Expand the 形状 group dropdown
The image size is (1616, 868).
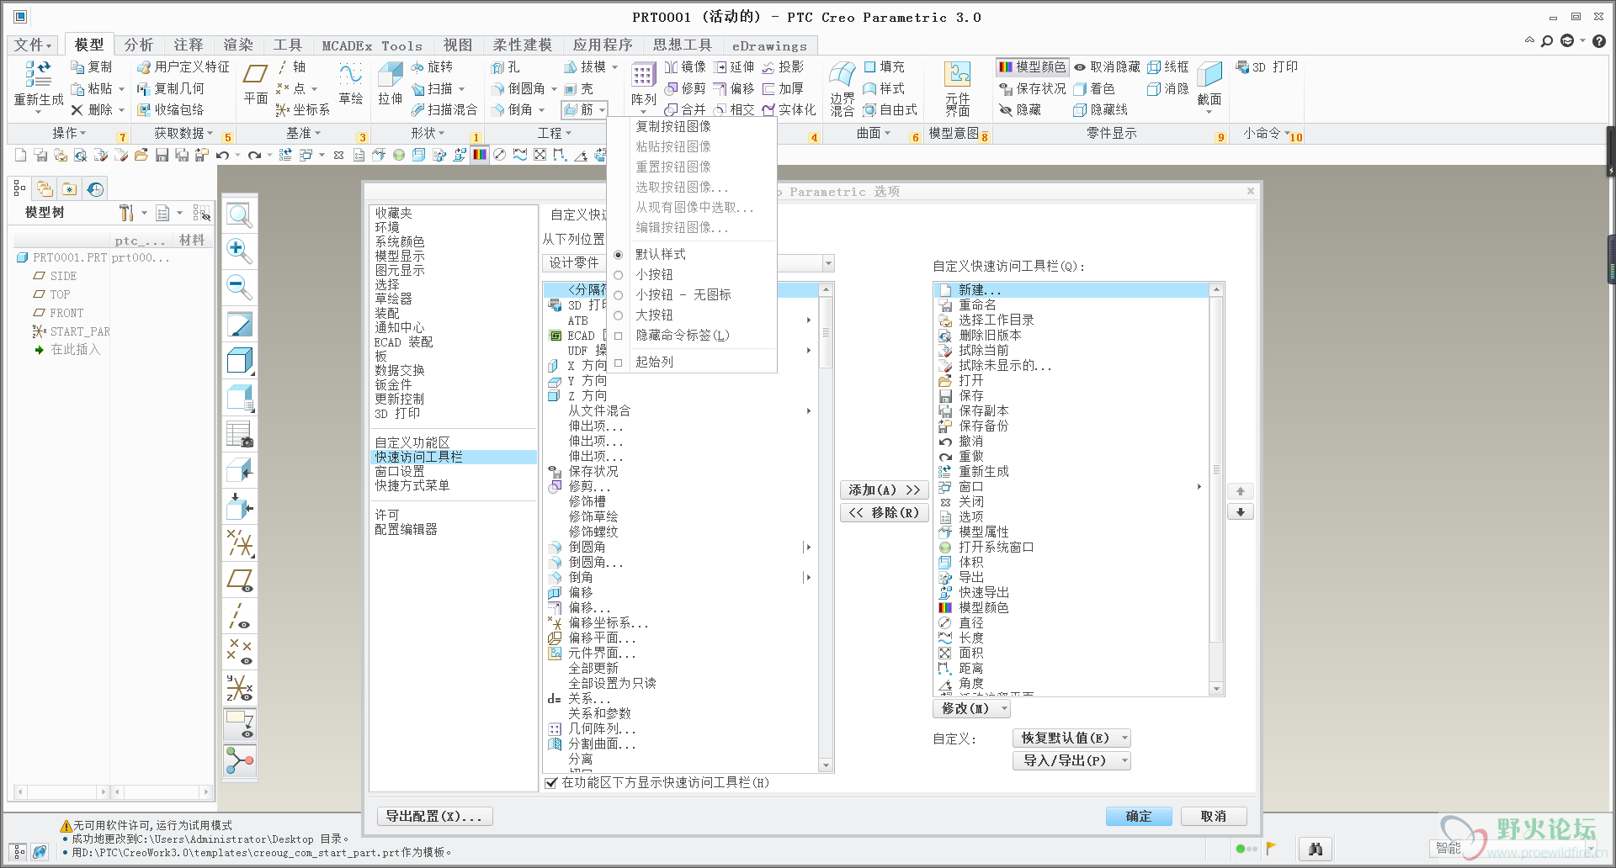[428, 133]
